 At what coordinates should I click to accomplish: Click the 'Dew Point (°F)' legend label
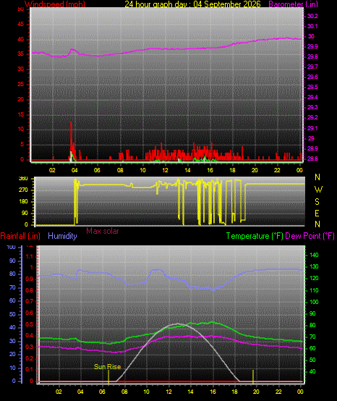[x=310, y=236]
